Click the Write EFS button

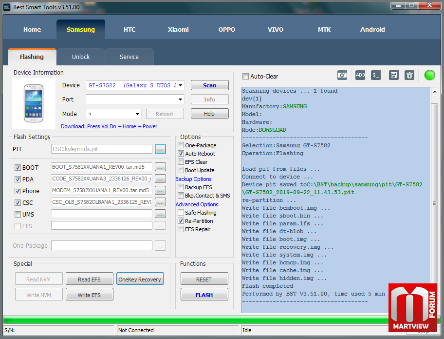[89, 295]
